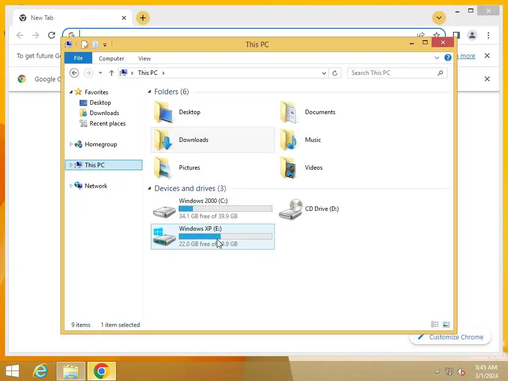Open the Windows Start button

click(12, 371)
